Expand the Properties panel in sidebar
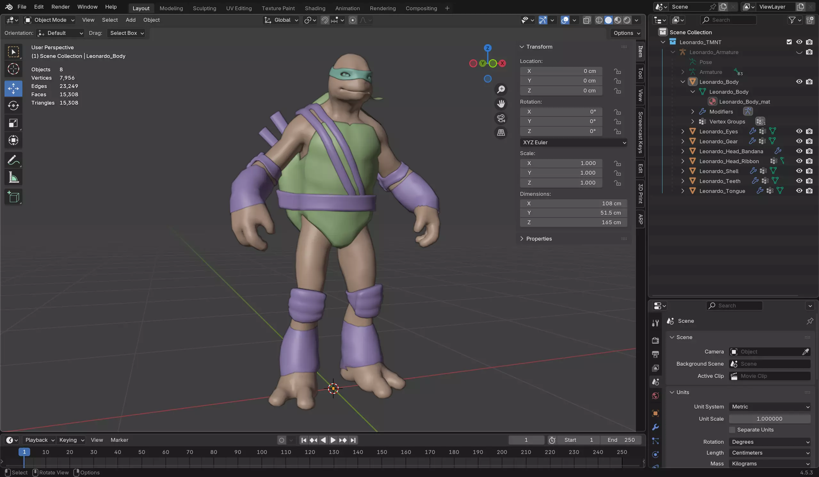The image size is (819, 477). [x=522, y=239]
